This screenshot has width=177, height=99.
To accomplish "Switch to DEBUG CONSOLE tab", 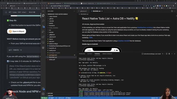I will point(107,54).
